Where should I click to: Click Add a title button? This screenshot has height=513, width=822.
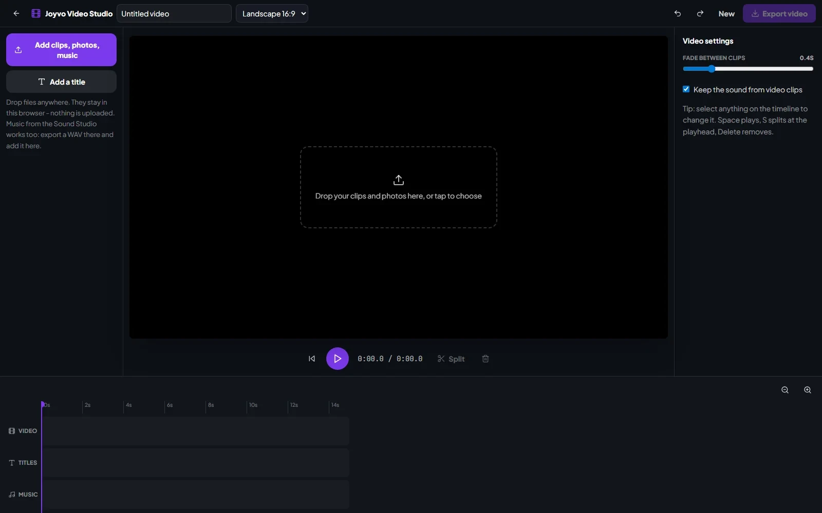click(x=61, y=82)
